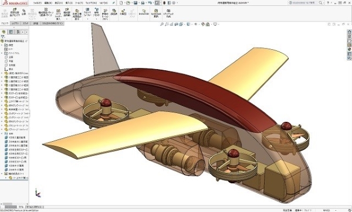352x212 pixels.
Task: Click the Exploded View ribbon icon
Action: [123, 12]
